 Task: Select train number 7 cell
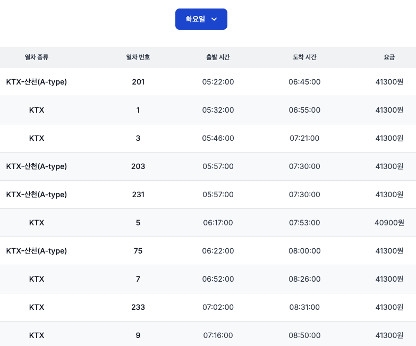tap(138, 279)
